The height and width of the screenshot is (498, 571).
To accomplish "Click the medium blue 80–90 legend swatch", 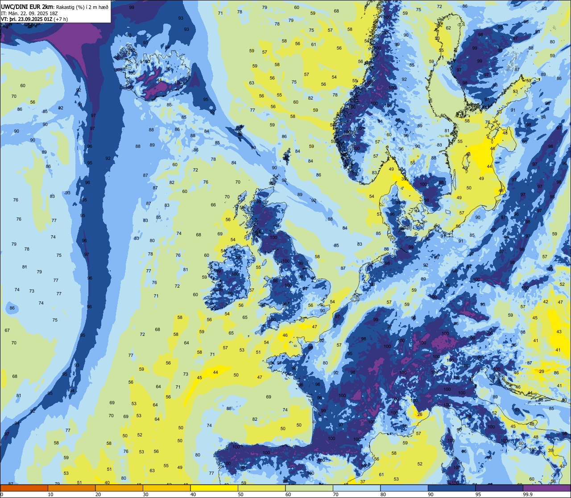I will tap(404, 488).
